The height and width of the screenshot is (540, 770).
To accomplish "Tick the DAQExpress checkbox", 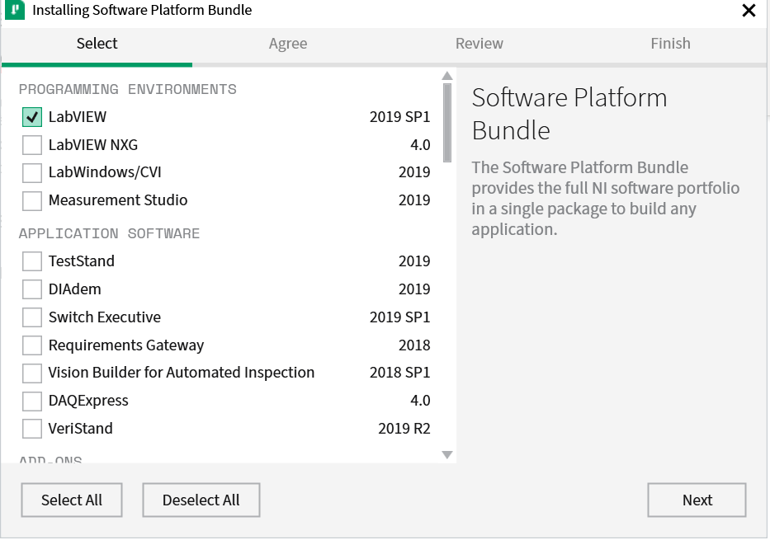I will (32, 401).
